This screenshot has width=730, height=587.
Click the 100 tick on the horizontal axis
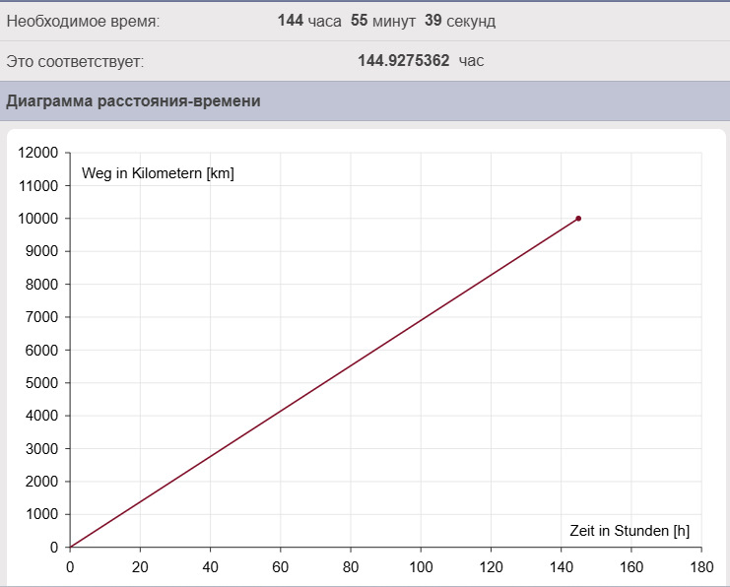tap(421, 567)
